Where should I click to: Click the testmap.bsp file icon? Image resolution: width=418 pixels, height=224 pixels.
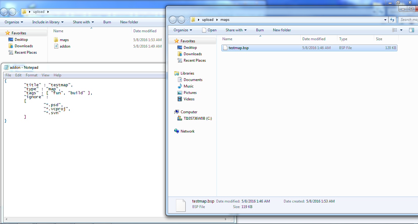point(225,48)
